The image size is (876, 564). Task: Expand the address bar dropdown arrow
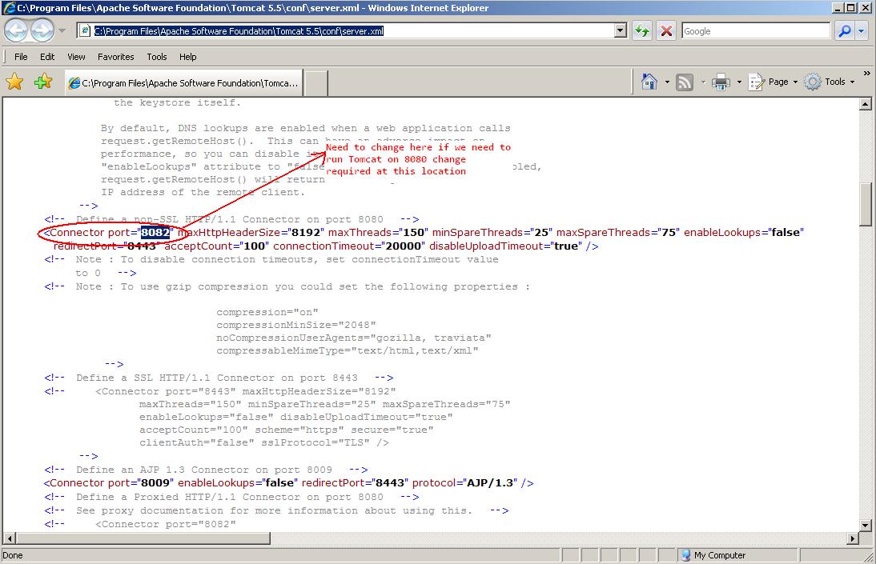(620, 30)
